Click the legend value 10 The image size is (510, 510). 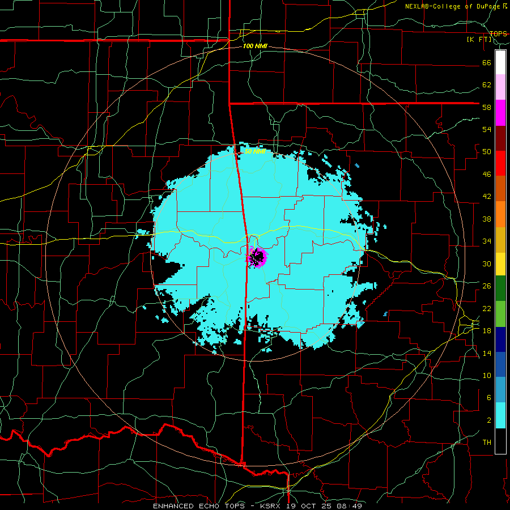487,375
